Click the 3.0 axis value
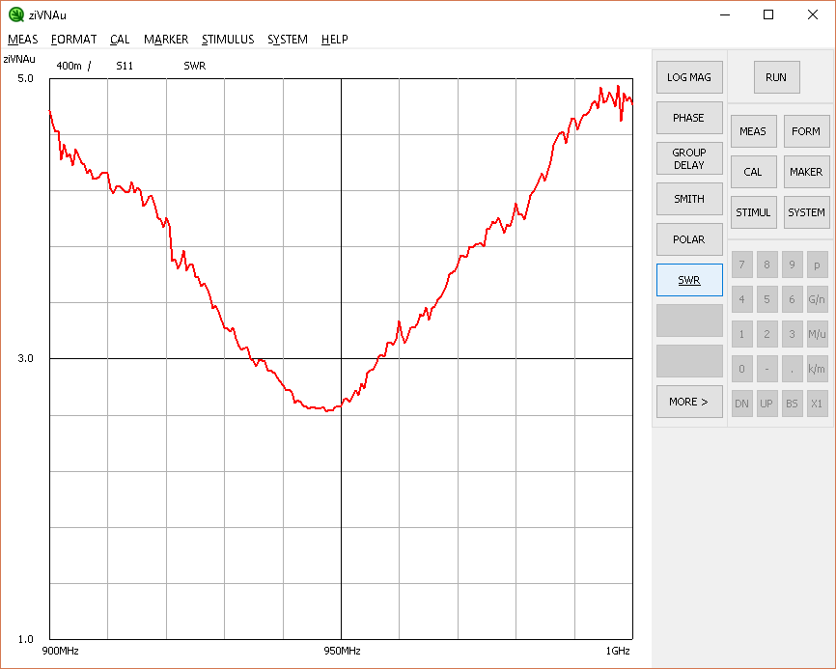The height and width of the screenshot is (669, 836). click(25, 358)
